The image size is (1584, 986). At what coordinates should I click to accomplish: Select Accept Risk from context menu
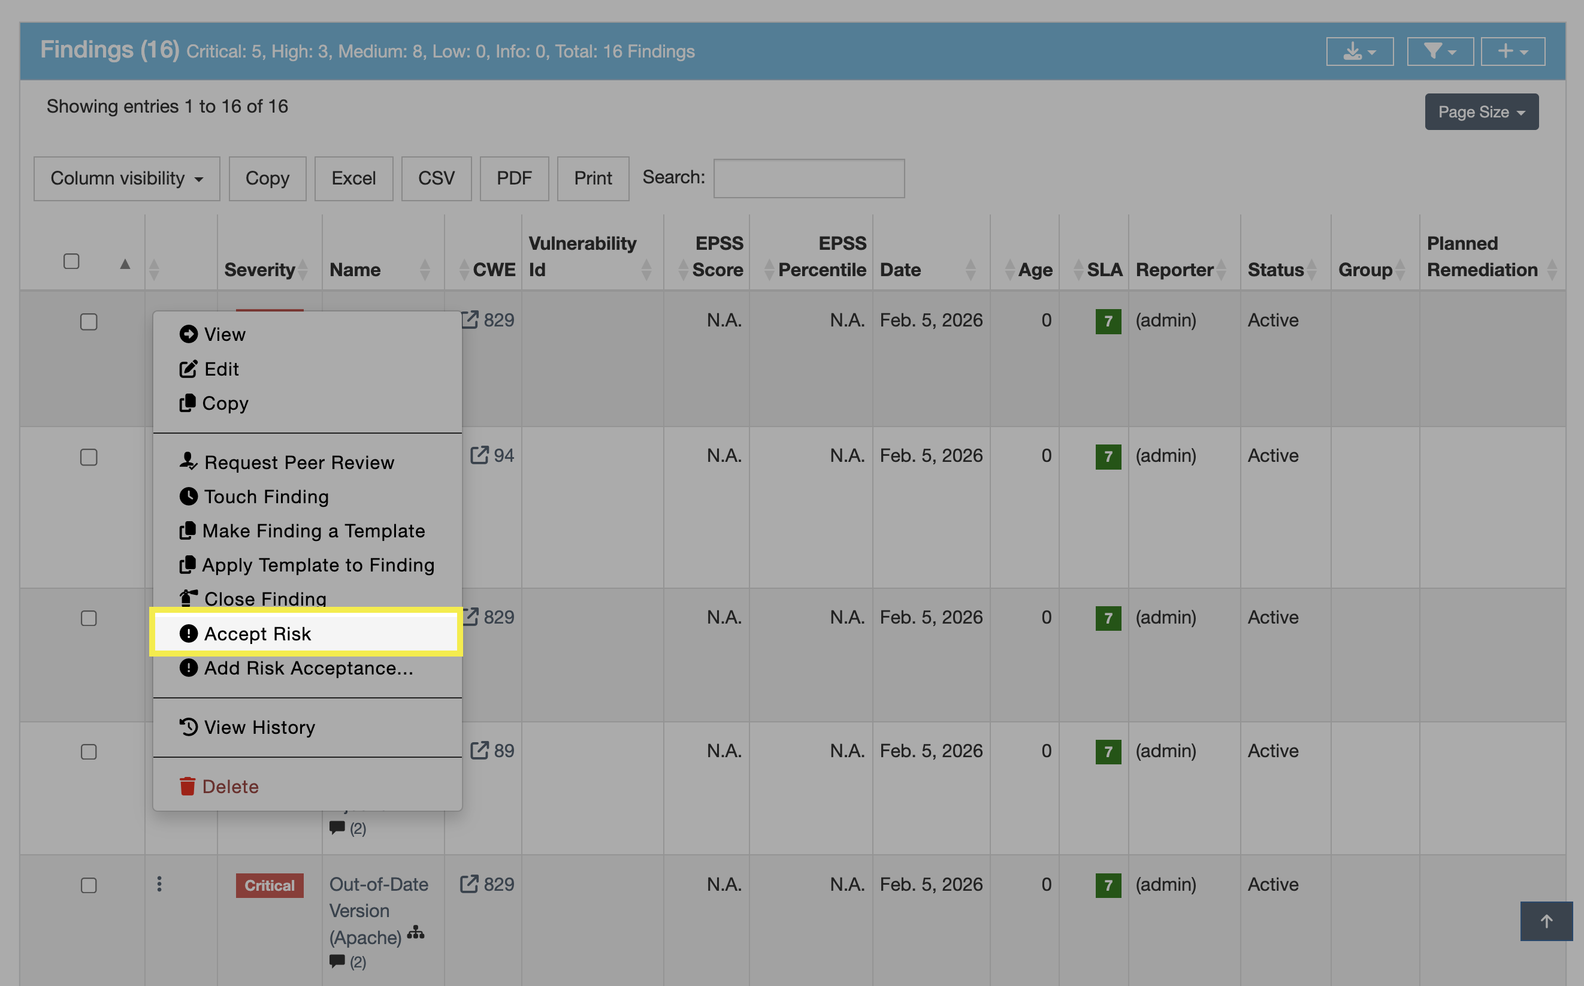257,633
